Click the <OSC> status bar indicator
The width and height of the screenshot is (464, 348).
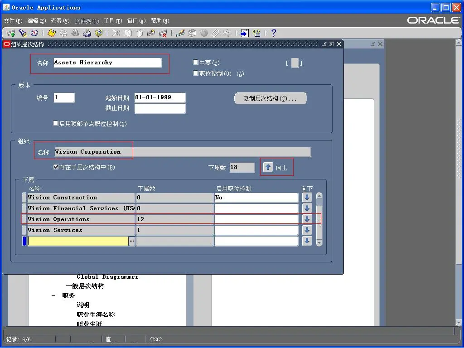pyautogui.click(x=156, y=339)
